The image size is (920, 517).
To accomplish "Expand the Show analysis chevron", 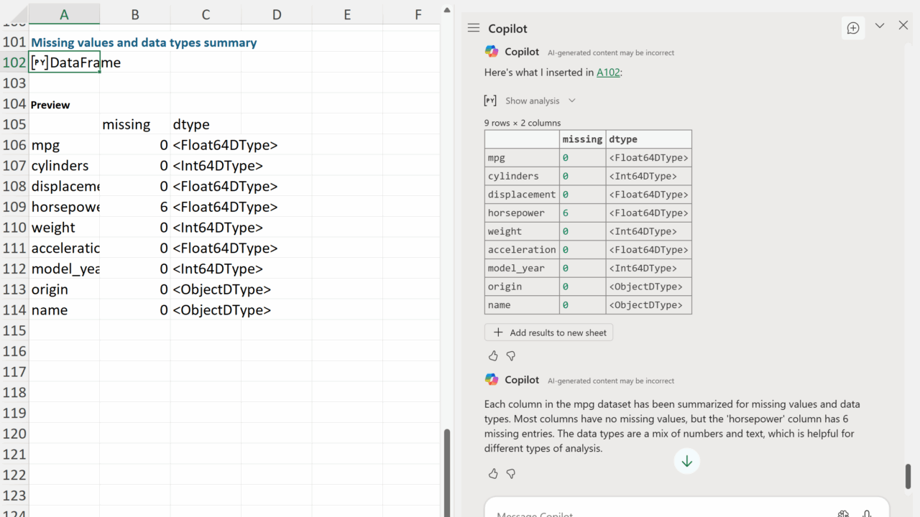I will pos(572,101).
